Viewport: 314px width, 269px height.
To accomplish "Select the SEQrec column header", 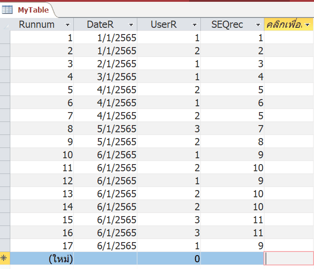I will pyautogui.click(x=232, y=25).
